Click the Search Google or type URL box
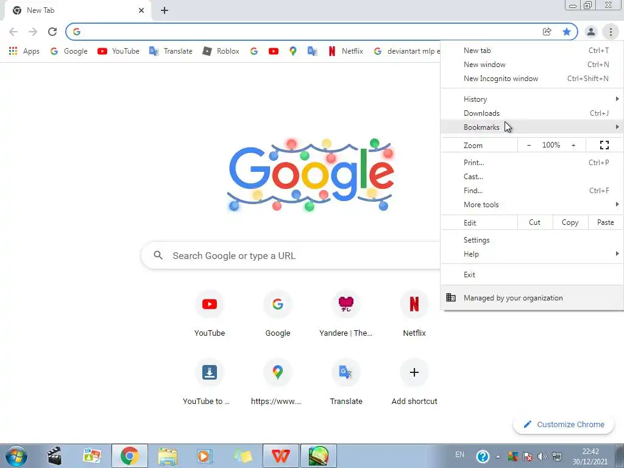 291,255
